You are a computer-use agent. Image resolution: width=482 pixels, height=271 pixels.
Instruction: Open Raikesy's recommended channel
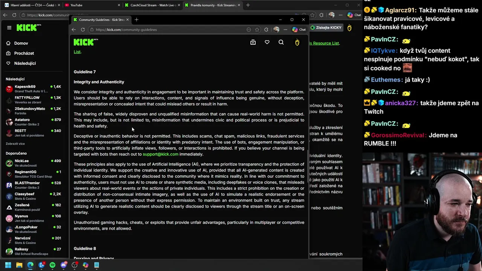(34, 251)
